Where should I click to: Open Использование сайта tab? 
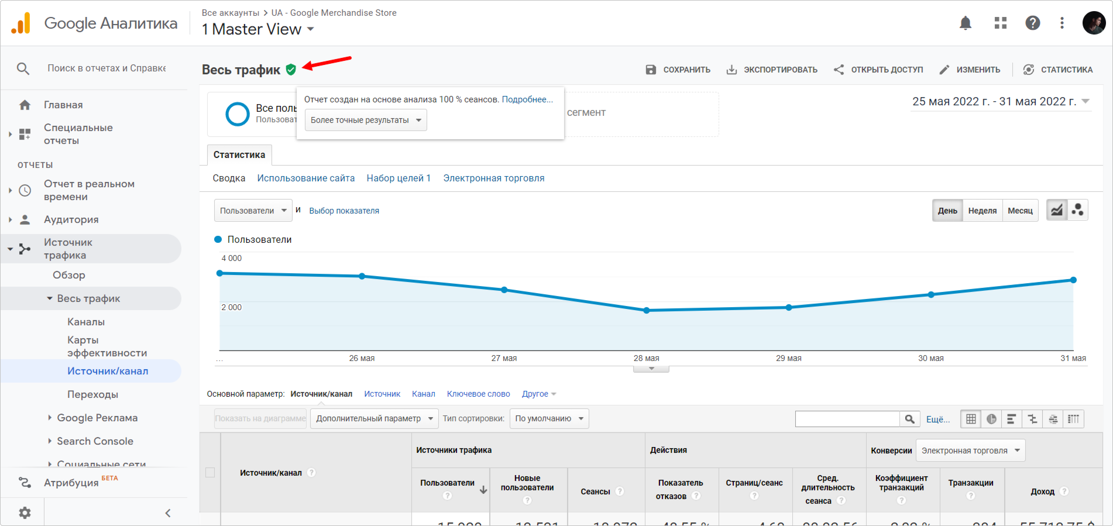coord(305,178)
